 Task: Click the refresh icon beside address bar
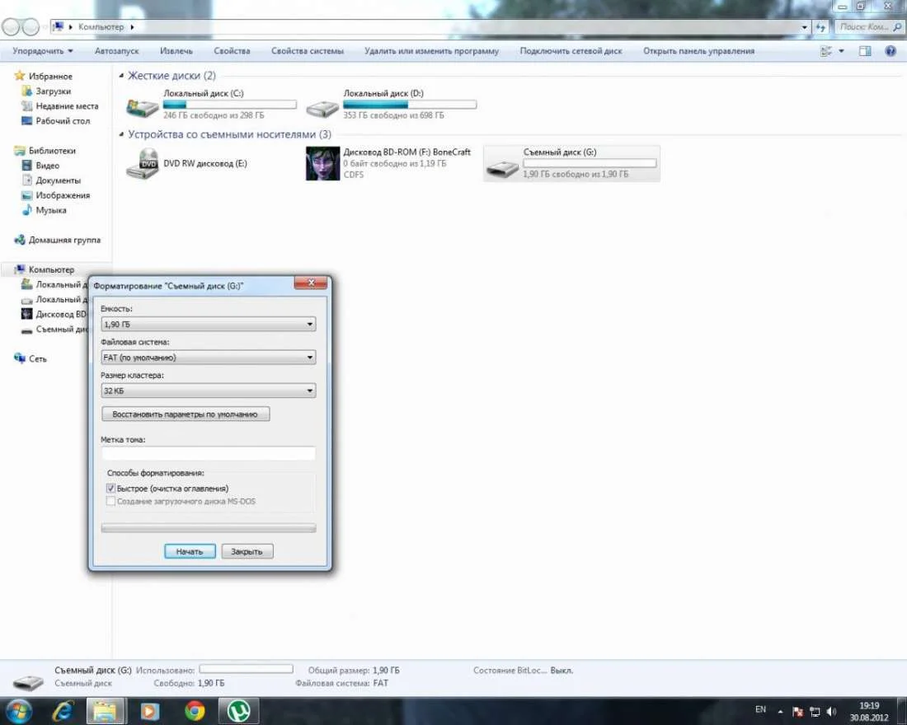pyautogui.click(x=820, y=26)
